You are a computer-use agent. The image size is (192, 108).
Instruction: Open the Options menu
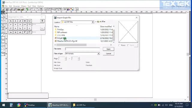point(40,6)
